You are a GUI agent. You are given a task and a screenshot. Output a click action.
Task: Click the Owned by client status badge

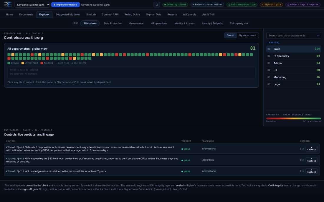click(175, 4)
